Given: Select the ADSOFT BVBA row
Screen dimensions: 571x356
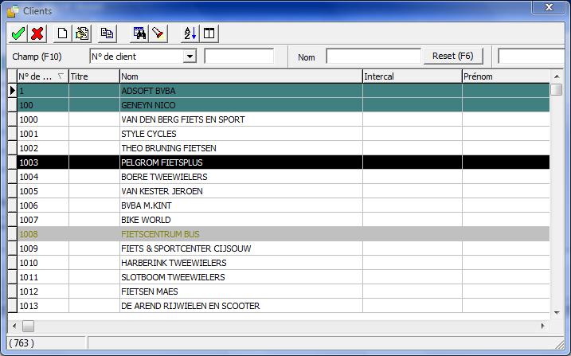Looking at the screenshot, I should [x=284, y=91].
